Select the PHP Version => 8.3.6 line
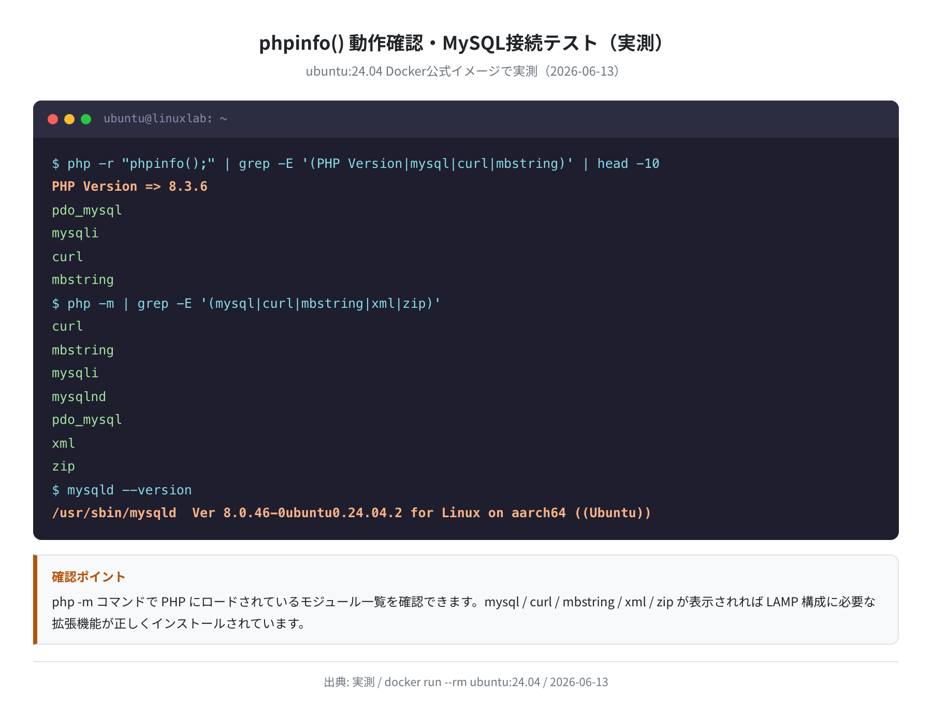932x711 pixels. 129,187
